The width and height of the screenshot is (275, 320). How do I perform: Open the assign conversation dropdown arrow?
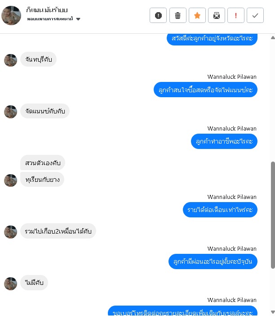click(x=78, y=19)
